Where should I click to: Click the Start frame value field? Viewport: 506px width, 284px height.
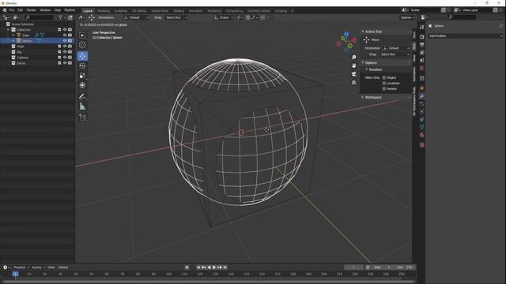[383, 267]
